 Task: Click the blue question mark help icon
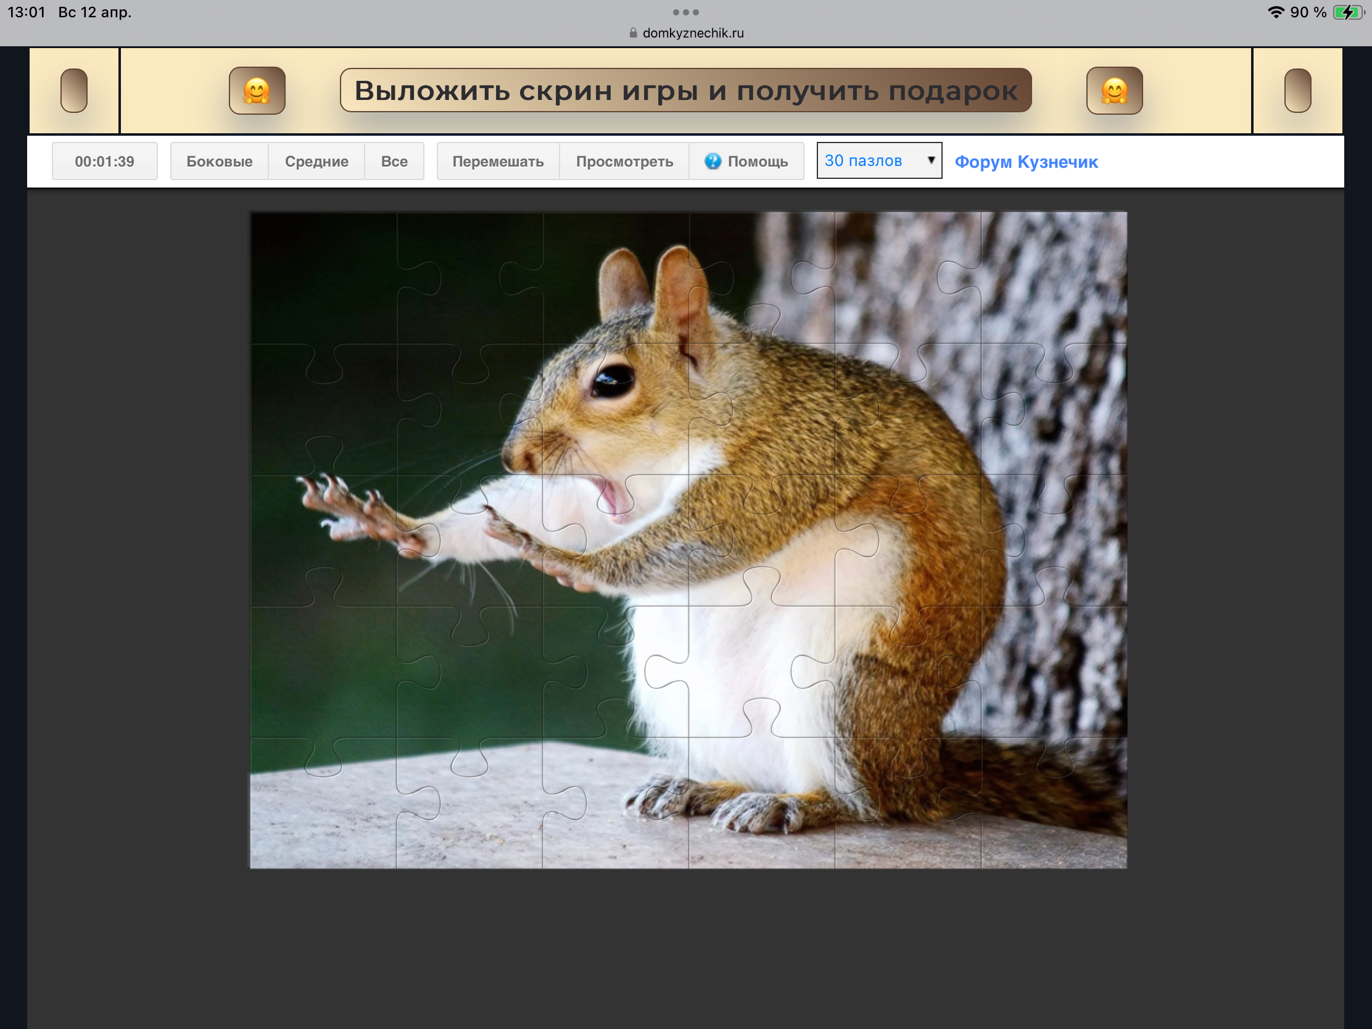click(713, 161)
